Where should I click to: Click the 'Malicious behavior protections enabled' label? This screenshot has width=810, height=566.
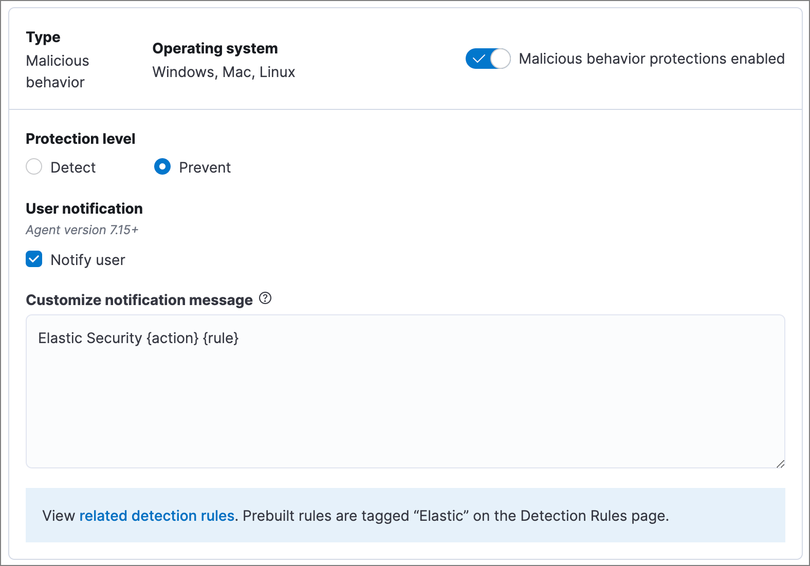pyautogui.click(x=651, y=59)
